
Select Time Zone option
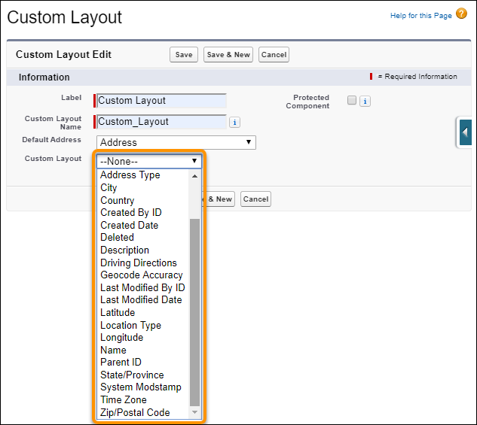tap(142, 400)
